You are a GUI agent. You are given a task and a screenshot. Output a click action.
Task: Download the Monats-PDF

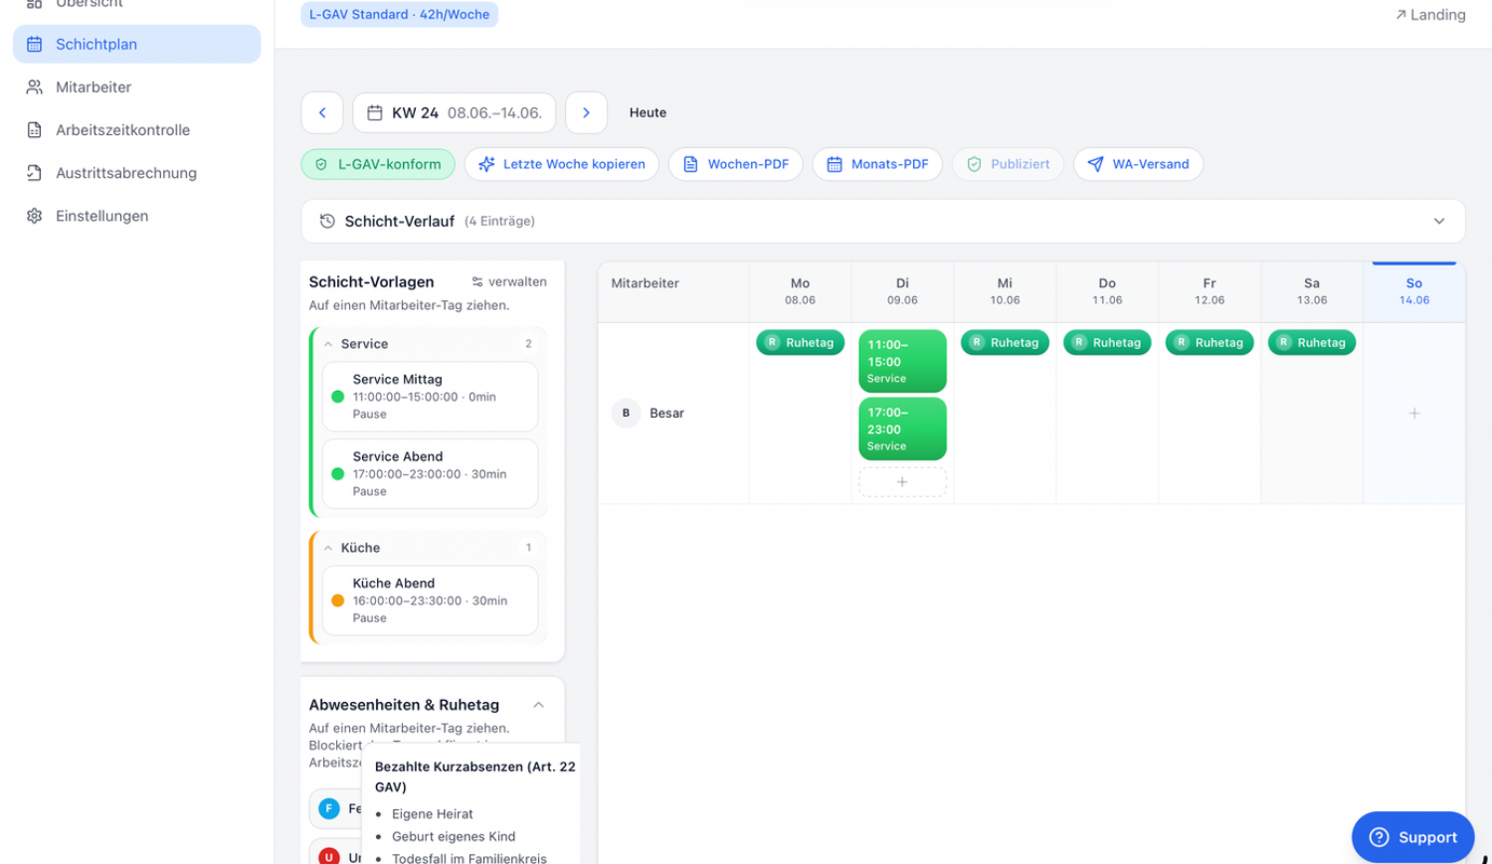coord(877,164)
